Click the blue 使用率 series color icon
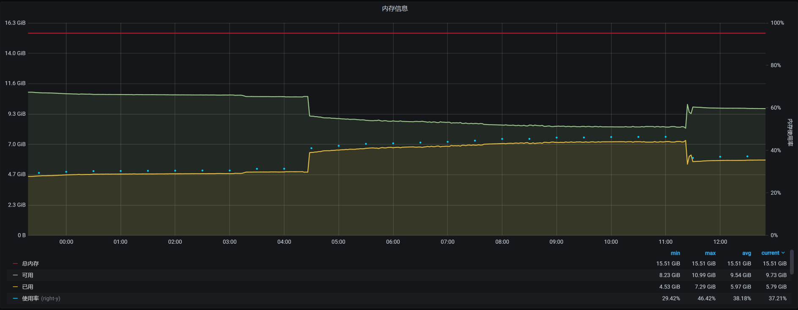The image size is (798, 310). coord(15,299)
